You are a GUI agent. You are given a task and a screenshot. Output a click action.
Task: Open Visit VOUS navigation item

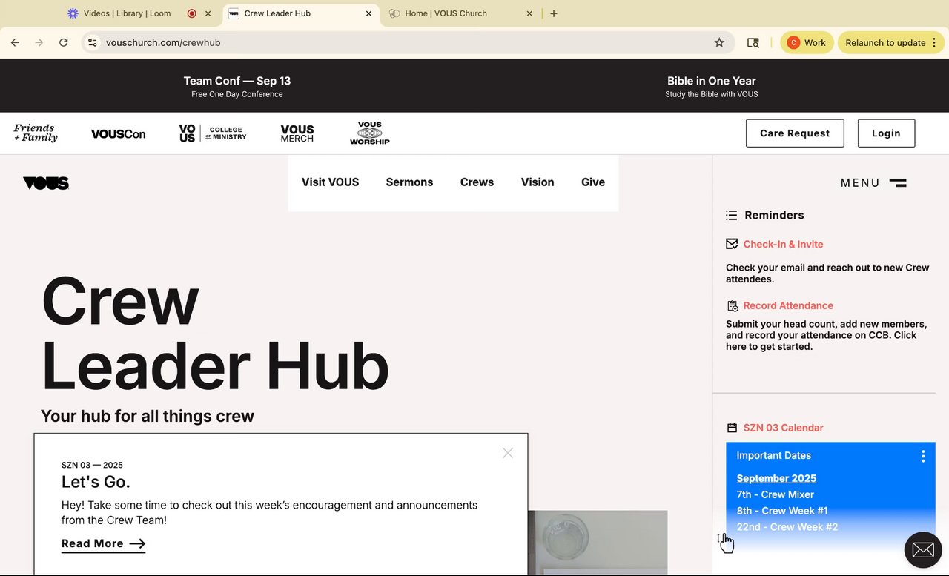pyautogui.click(x=330, y=182)
